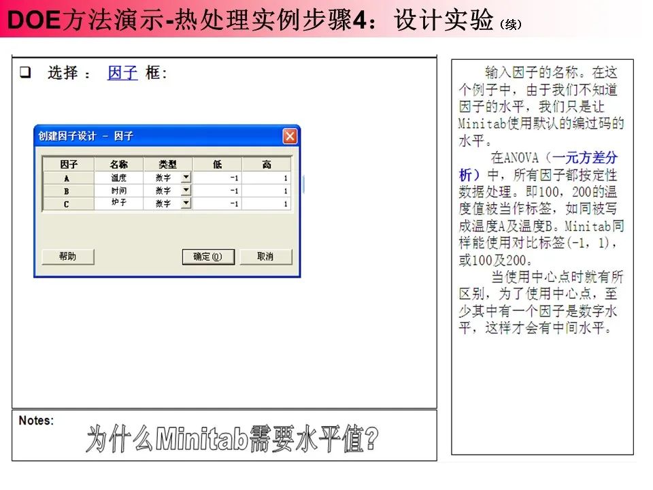This screenshot has width=653, height=490.
Task: Click the slide title DOE方法演示
Action: pyautogui.click(x=86, y=20)
